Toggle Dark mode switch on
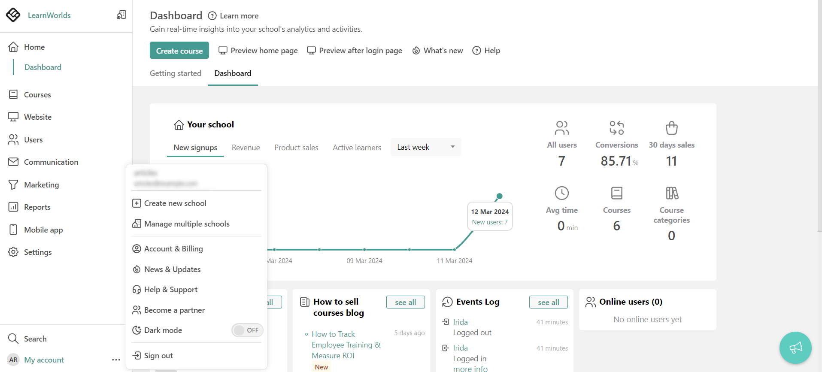This screenshot has height=372, width=822. tap(247, 330)
